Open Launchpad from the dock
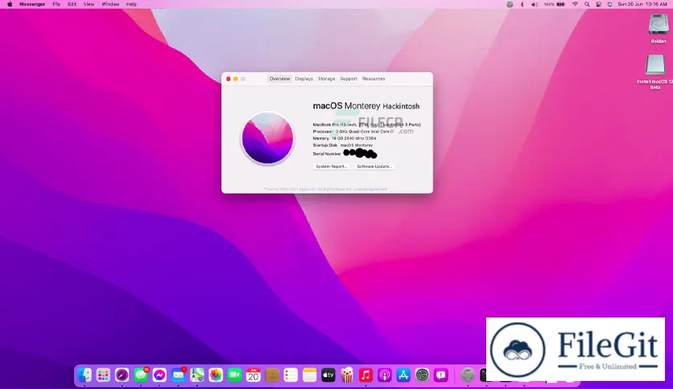673x389 pixels. pyautogui.click(x=103, y=375)
